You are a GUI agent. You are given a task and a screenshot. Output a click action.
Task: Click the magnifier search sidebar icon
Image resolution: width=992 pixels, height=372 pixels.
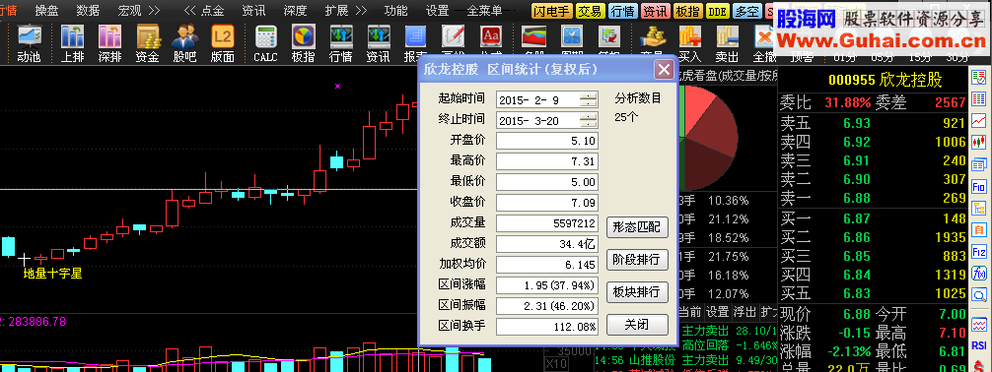coord(979,295)
